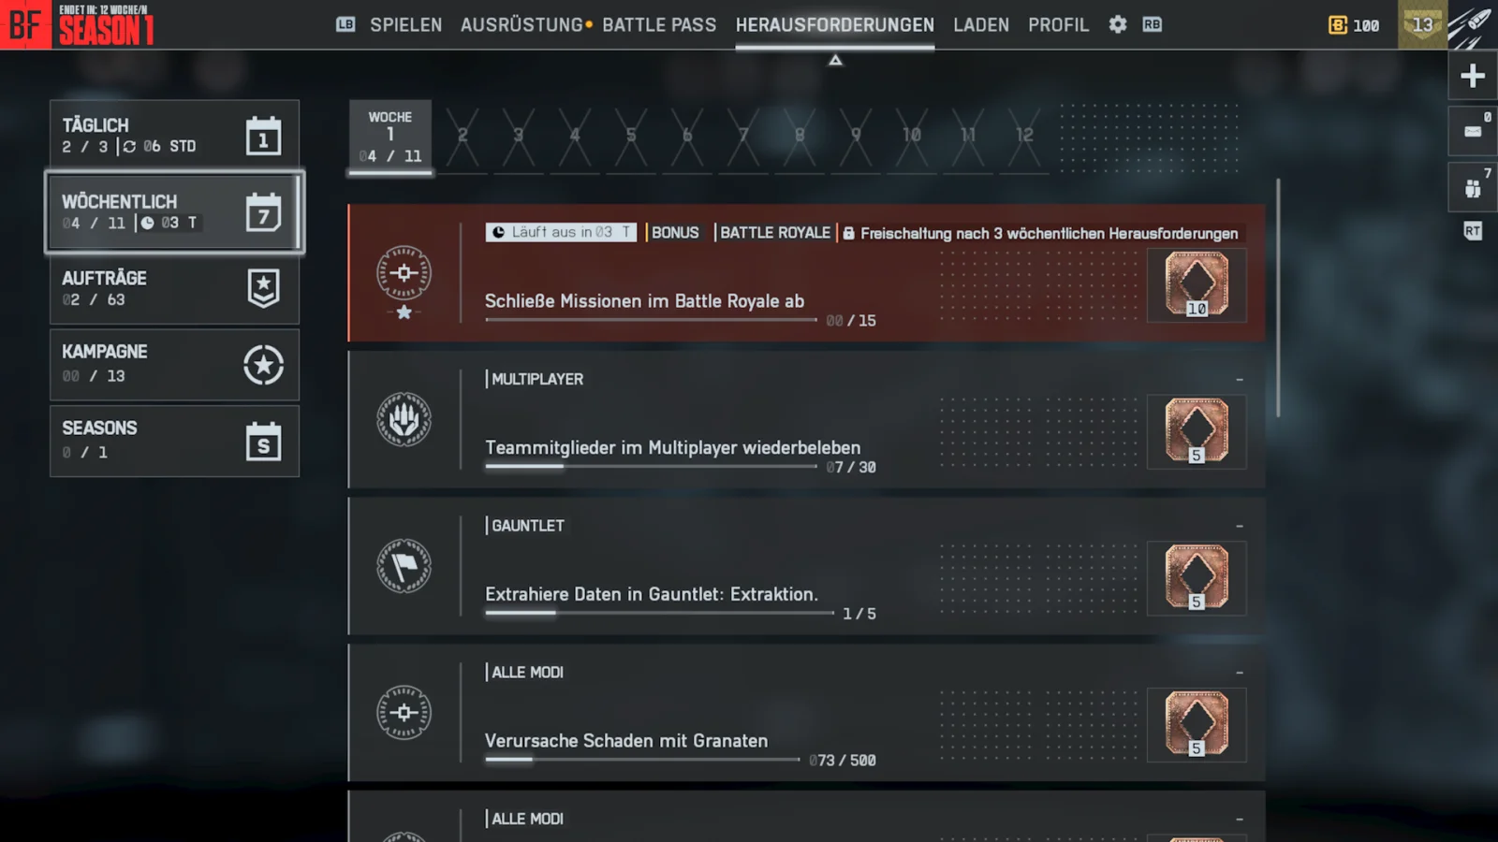Click the dash on the Gauntlet challenge
Image resolution: width=1498 pixels, height=842 pixels.
(1240, 527)
